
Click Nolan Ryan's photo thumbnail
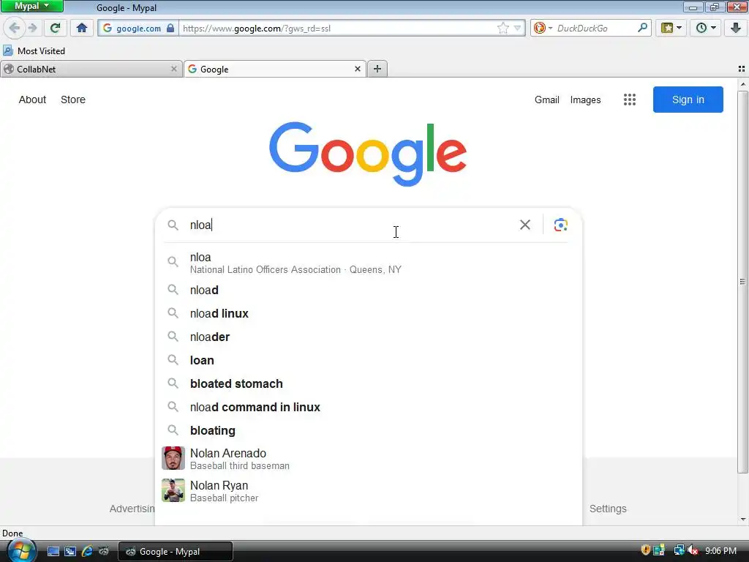tap(173, 491)
